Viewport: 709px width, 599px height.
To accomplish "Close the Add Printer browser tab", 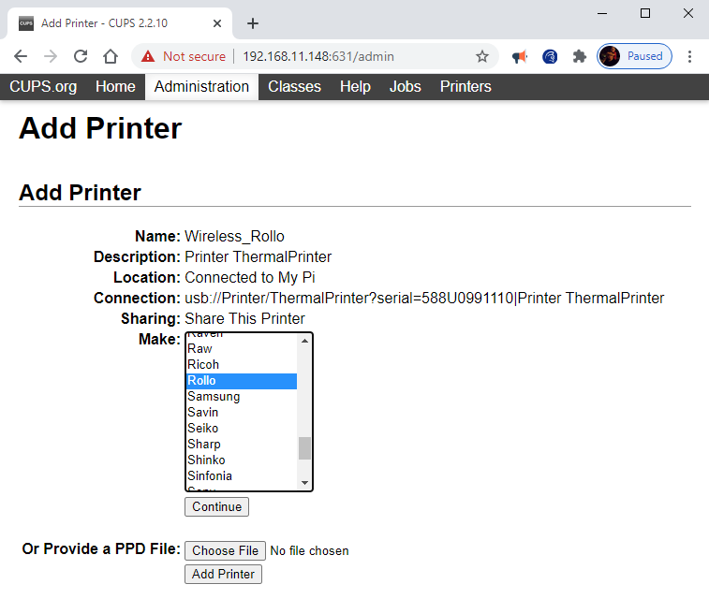I will pyautogui.click(x=217, y=23).
